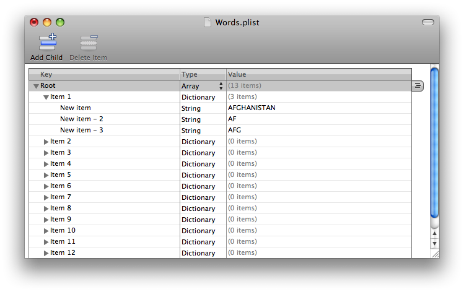Select the Item 6 row label
Screen dimensions: 464x292
[x=60, y=186]
